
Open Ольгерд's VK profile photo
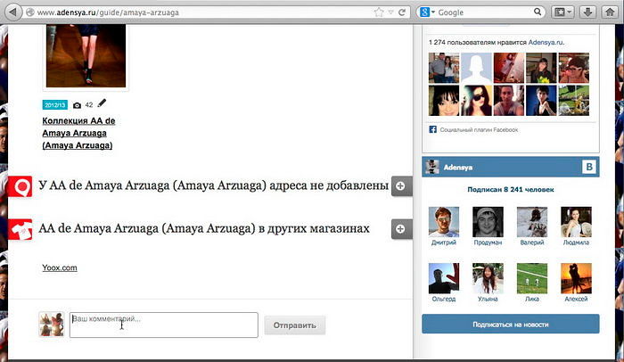(444, 278)
